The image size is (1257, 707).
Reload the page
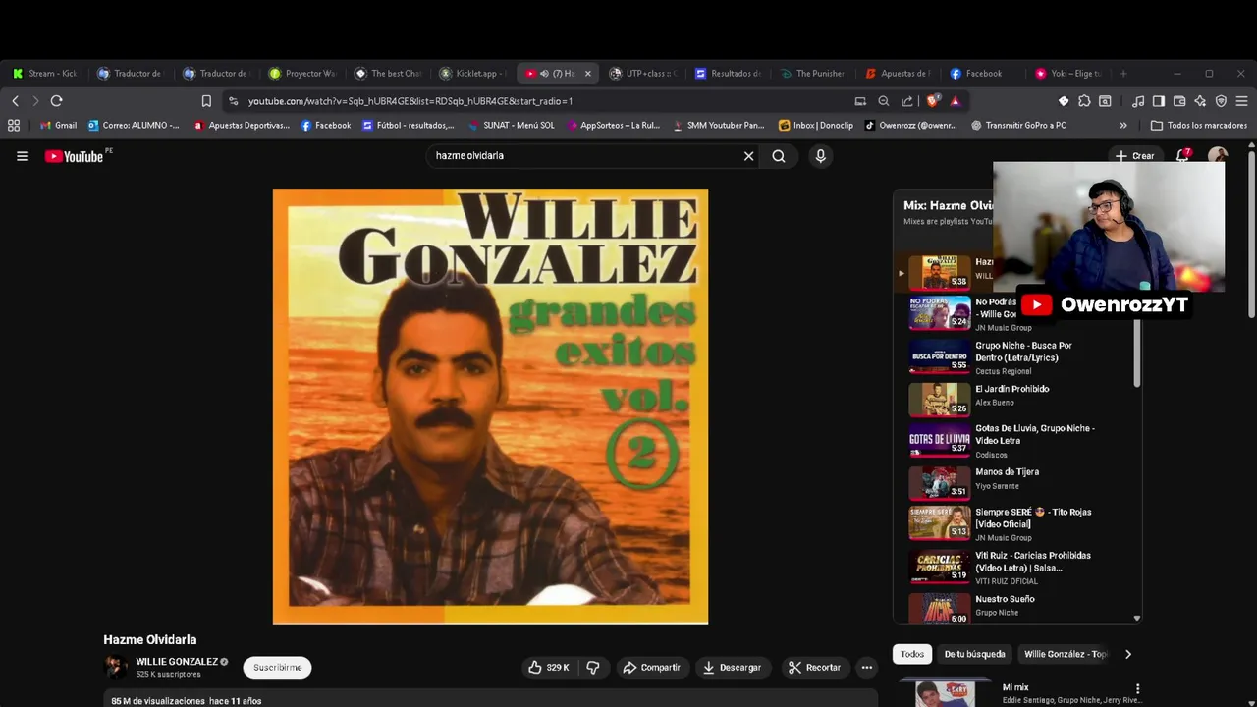pyautogui.click(x=56, y=101)
